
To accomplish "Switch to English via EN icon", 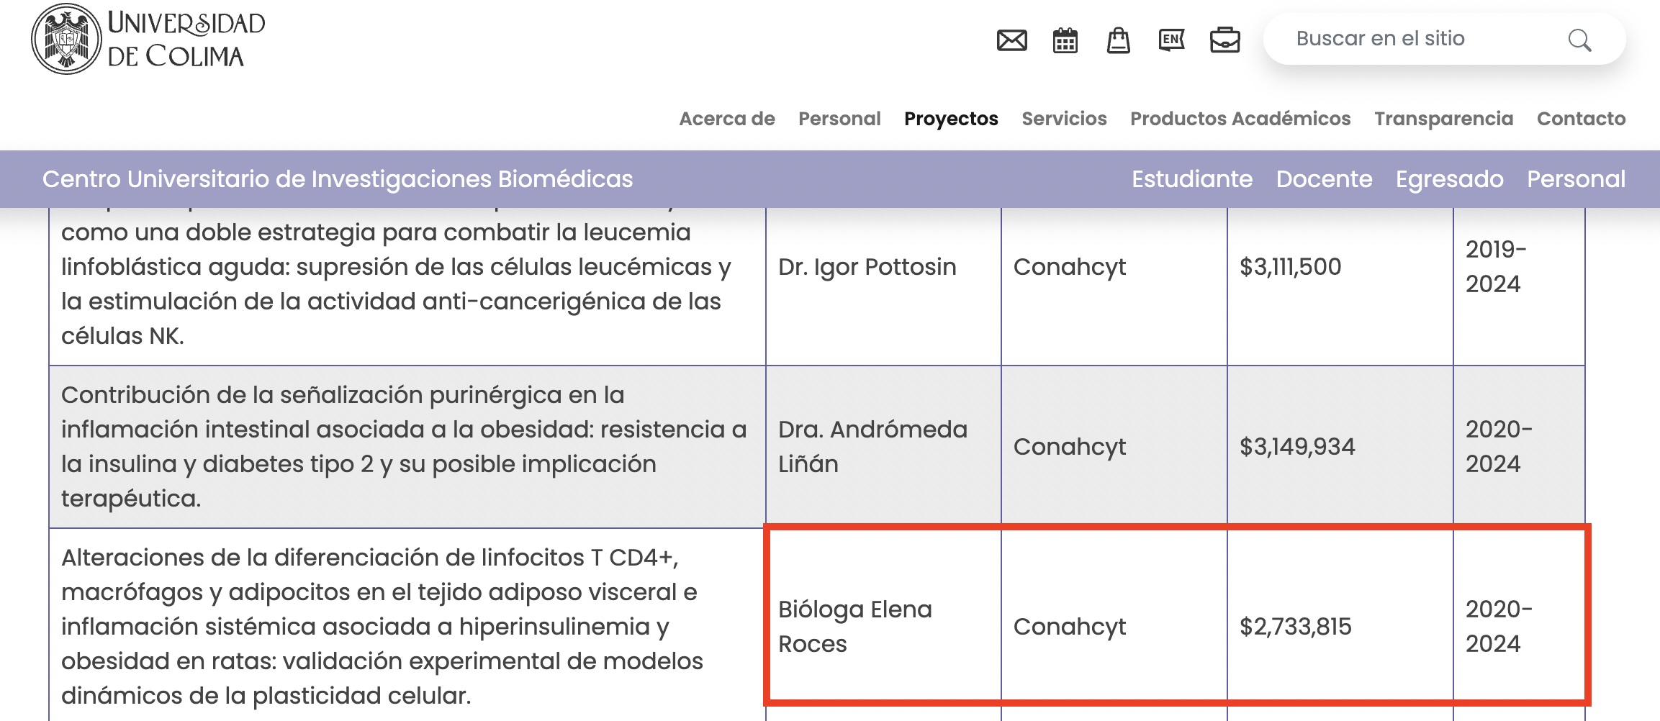I will [1171, 40].
